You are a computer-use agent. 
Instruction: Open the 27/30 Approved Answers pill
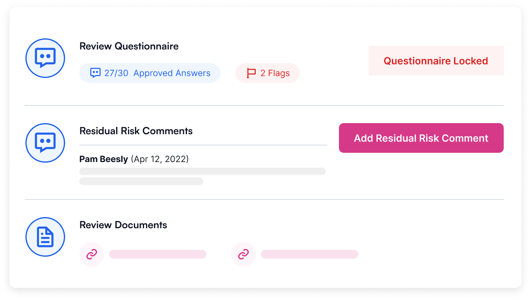[150, 73]
